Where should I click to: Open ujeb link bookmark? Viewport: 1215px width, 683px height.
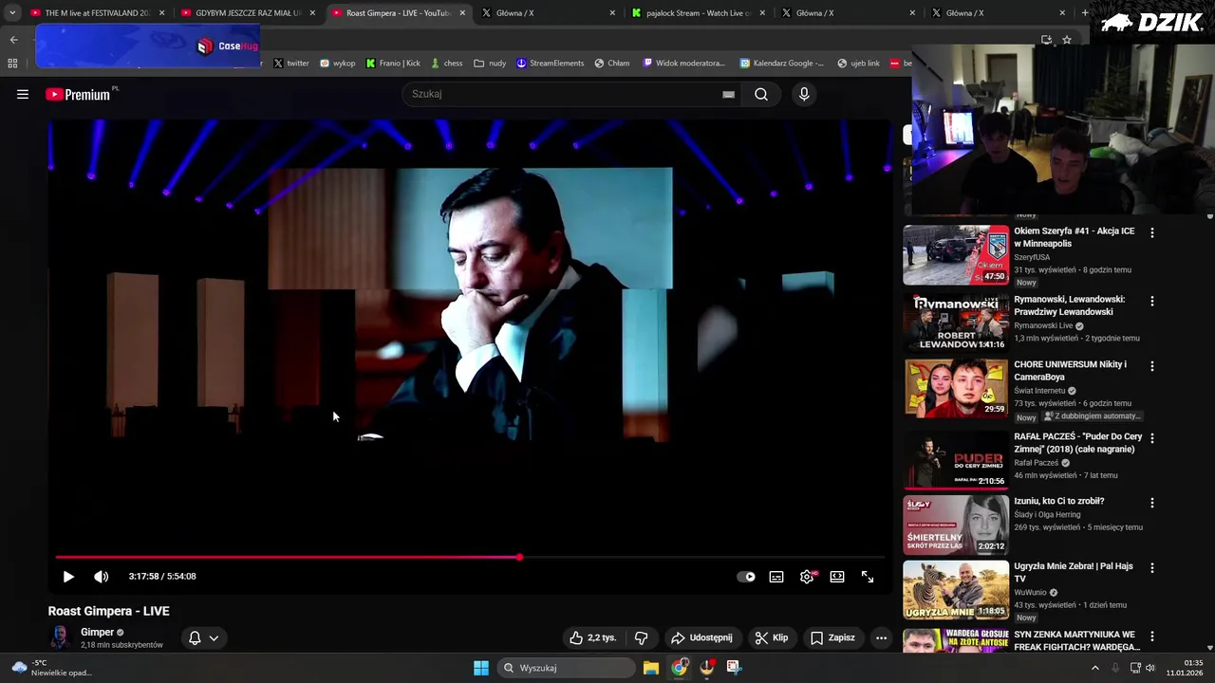point(858,64)
